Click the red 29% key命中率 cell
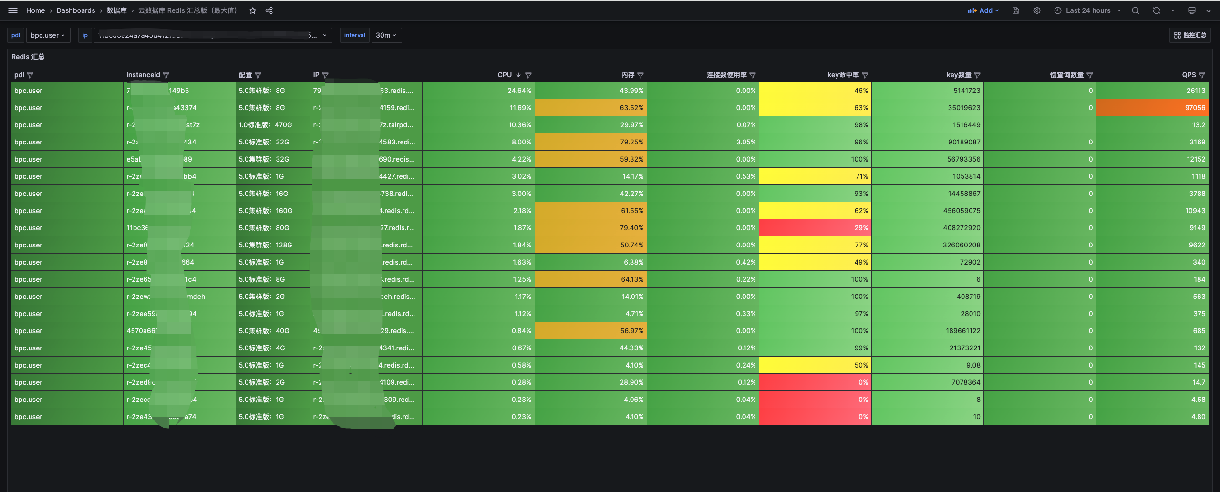 click(x=815, y=228)
